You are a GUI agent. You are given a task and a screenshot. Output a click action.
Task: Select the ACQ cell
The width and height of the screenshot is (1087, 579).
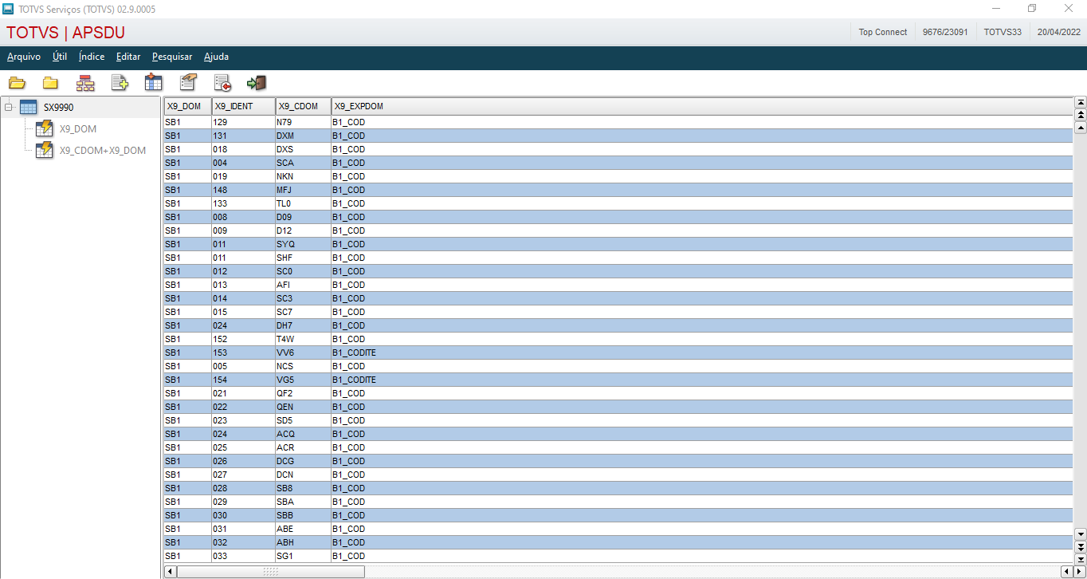click(303, 434)
